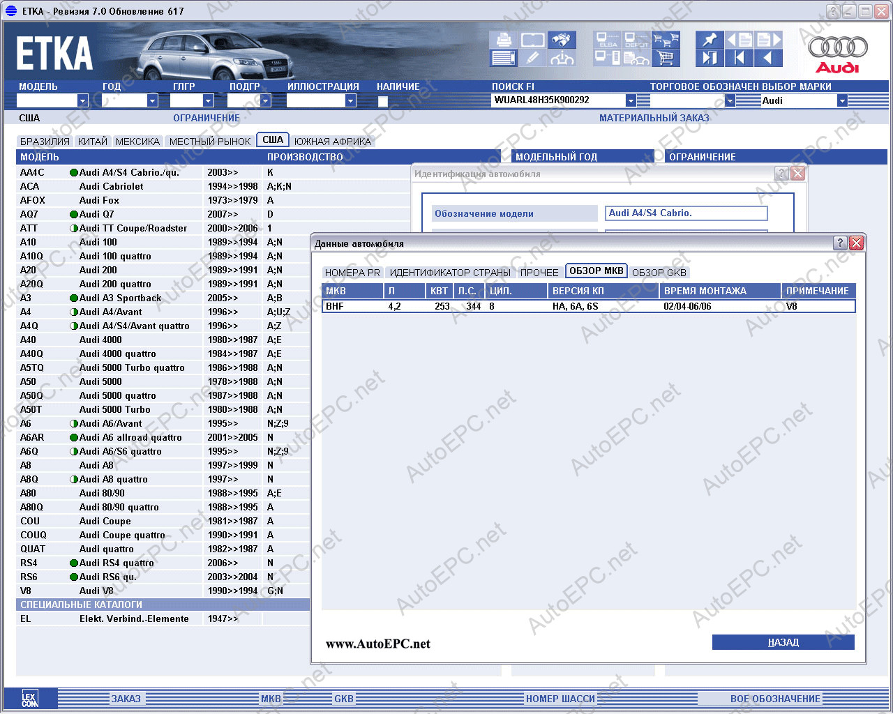893x714 pixels.
Task: Click the МКВ button in bottom bar
Action: pyautogui.click(x=271, y=699)
